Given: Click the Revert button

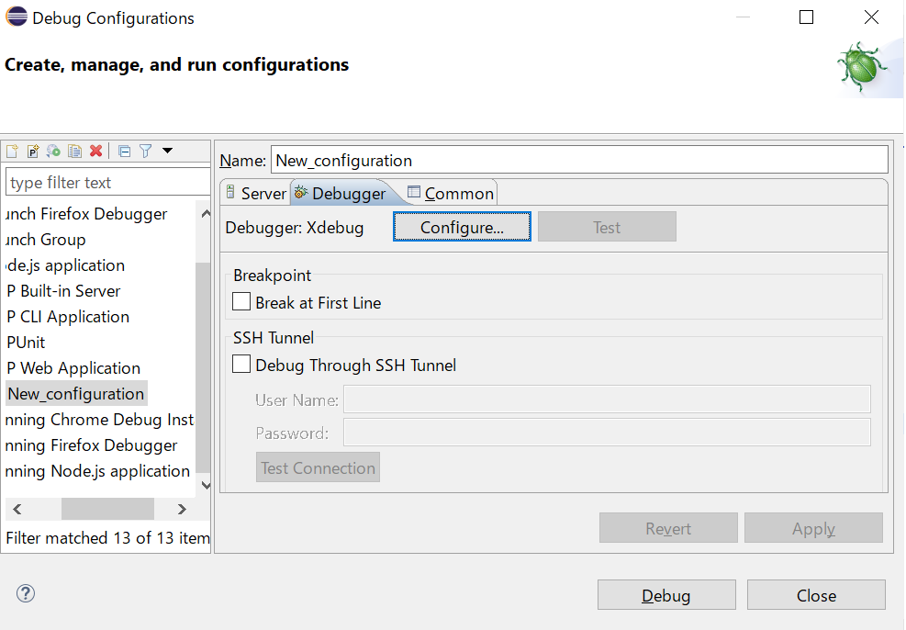Looking at the screenshot, I should tap(668, 528).
